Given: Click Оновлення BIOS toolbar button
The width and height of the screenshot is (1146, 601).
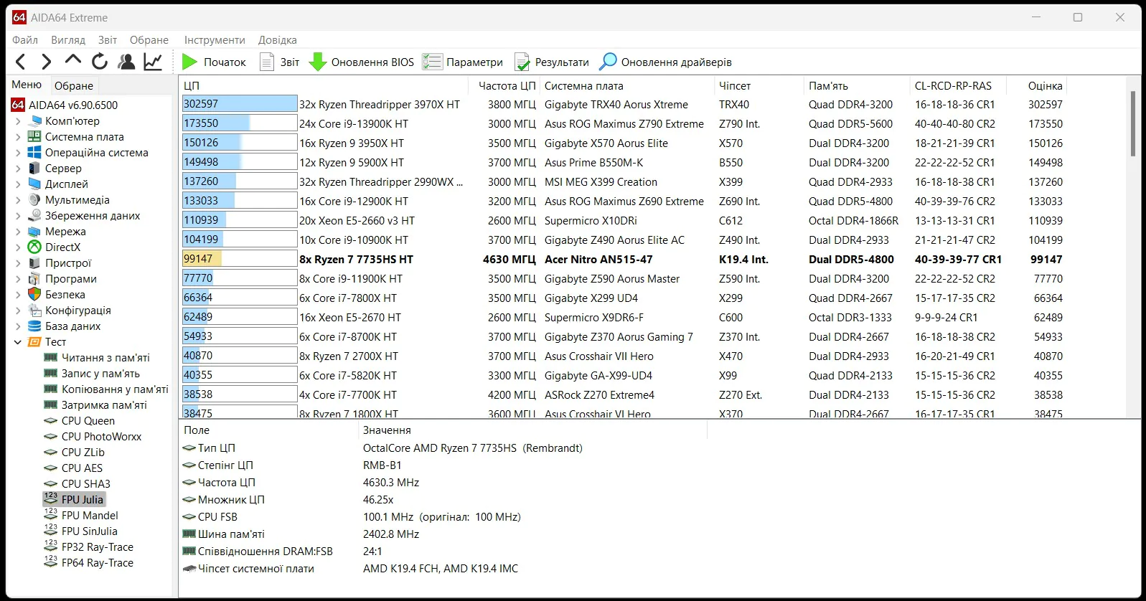Looking at the screenshot, I should pyautogui.click(x=362, y=62).
